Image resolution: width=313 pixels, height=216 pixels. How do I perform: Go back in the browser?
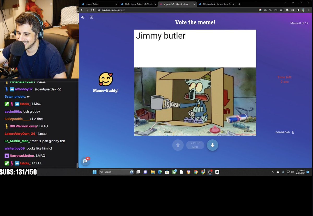[x=82, y=10]
